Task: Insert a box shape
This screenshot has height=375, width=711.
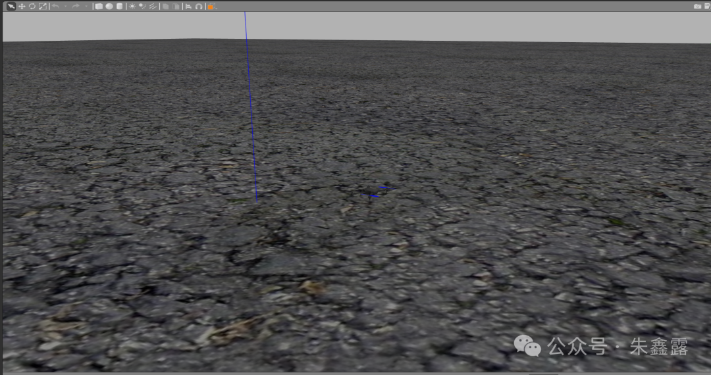Action: (99, 7)
